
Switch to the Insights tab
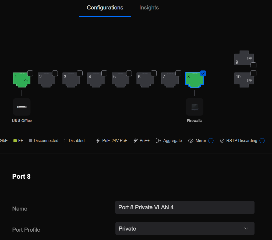pyautogui.click(x=149, y=8)
